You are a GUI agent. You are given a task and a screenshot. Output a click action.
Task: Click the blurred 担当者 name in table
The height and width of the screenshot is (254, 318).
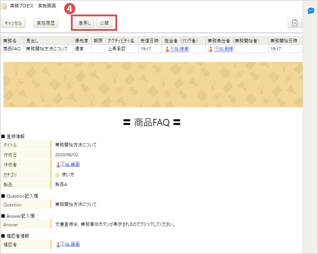pyautogui.click(x=179, y=49)
